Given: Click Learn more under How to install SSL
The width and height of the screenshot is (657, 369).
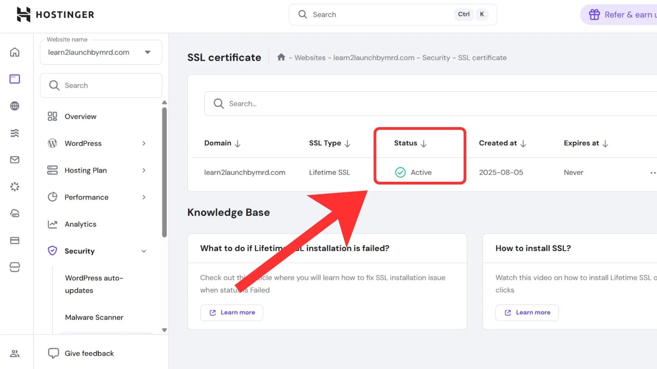Looking at the screenshot, I should 527,313.
